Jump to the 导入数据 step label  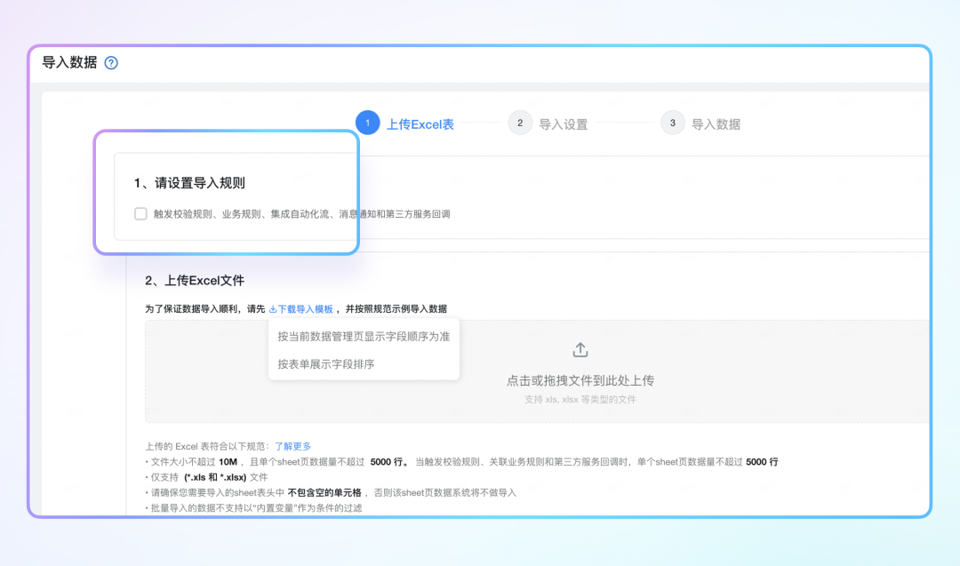tap(716, 124)
